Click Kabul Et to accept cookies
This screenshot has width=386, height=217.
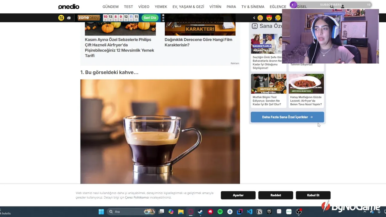tap(313, 195)
